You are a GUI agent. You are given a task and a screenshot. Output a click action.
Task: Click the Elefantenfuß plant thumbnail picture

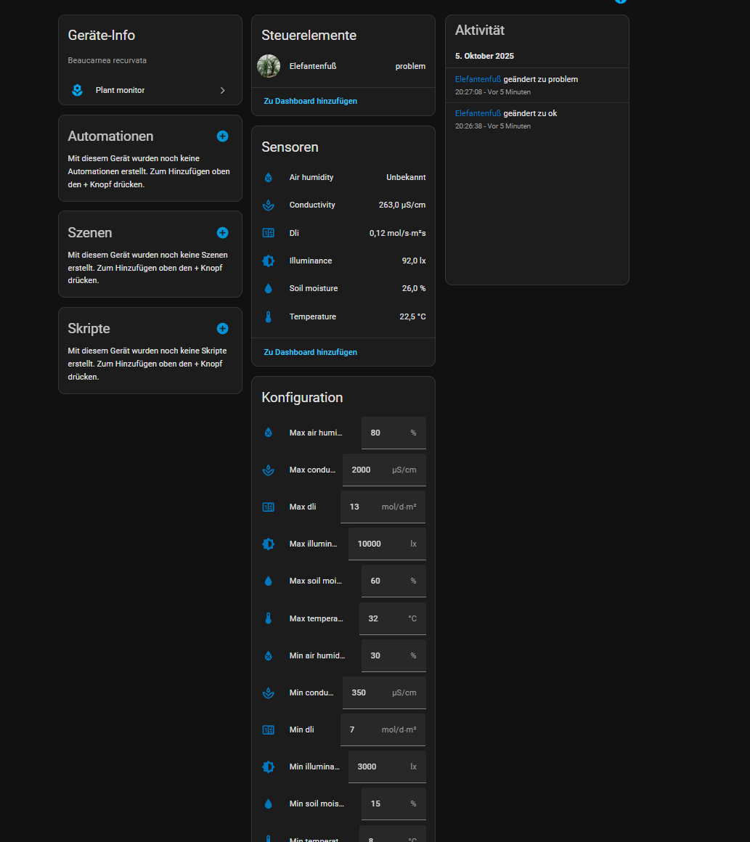tap(269, 66)
